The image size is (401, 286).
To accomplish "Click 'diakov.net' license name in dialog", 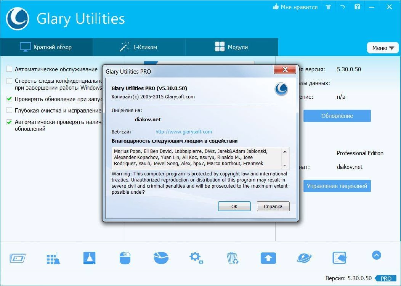I will (x=148, y=119).
